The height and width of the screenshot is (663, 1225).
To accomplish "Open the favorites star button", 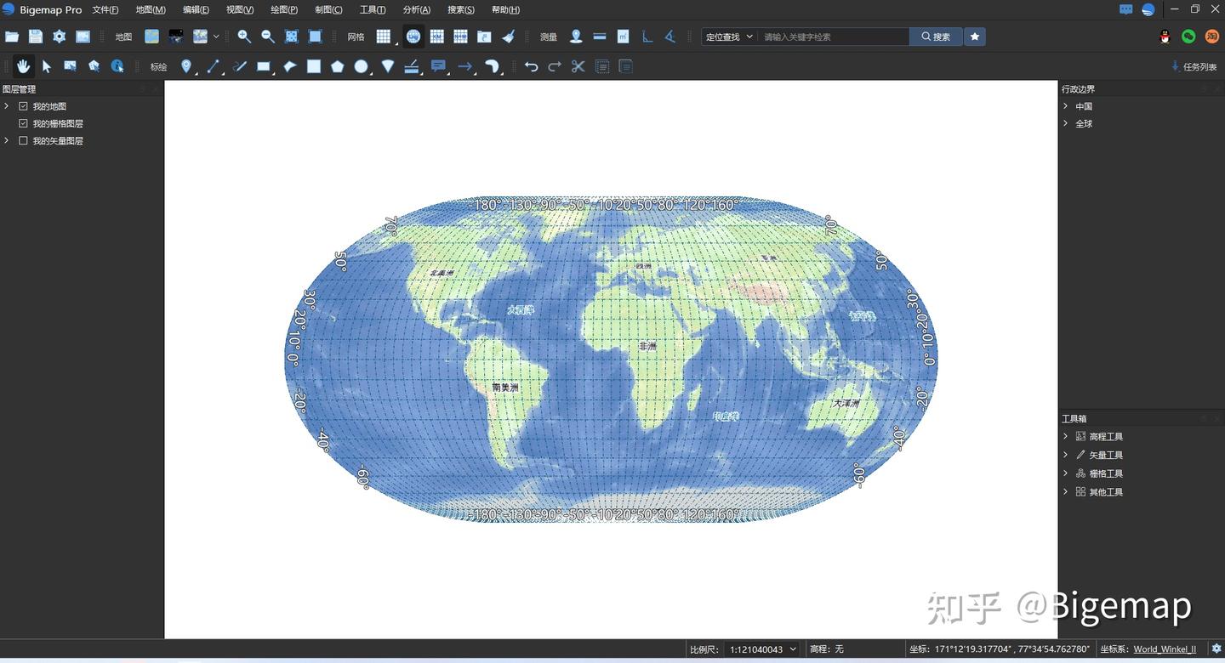I will (975, 37).
